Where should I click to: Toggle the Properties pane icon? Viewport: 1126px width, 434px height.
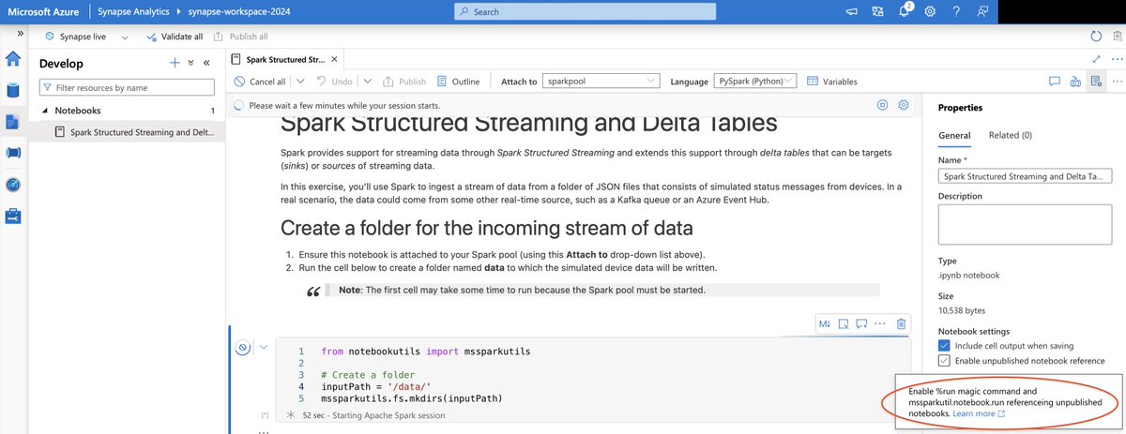tap(1096, 82)
